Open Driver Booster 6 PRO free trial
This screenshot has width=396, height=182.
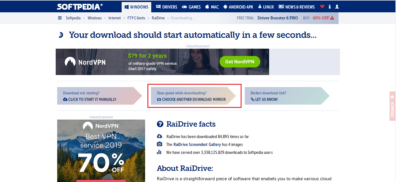(x=278, y=18)
